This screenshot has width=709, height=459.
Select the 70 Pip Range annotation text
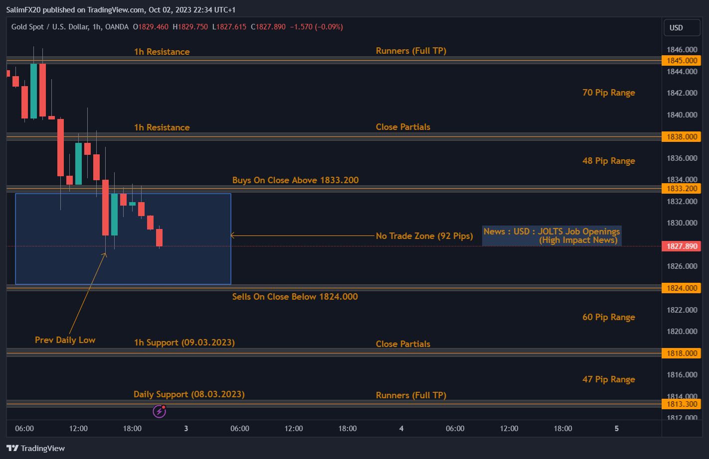click(x=608, y=93)
